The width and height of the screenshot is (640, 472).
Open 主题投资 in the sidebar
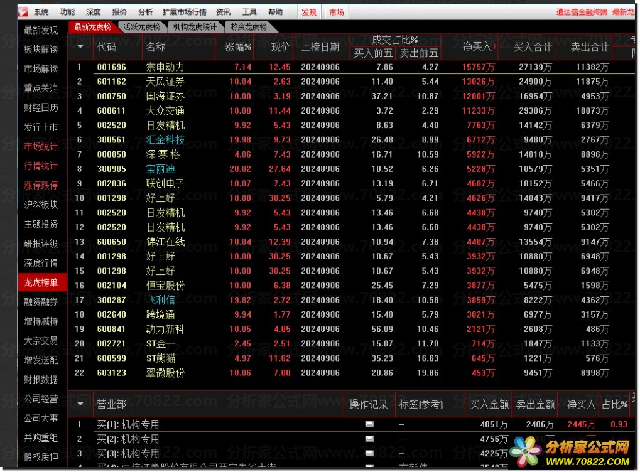pyautogui.click(x=41, y=224)
